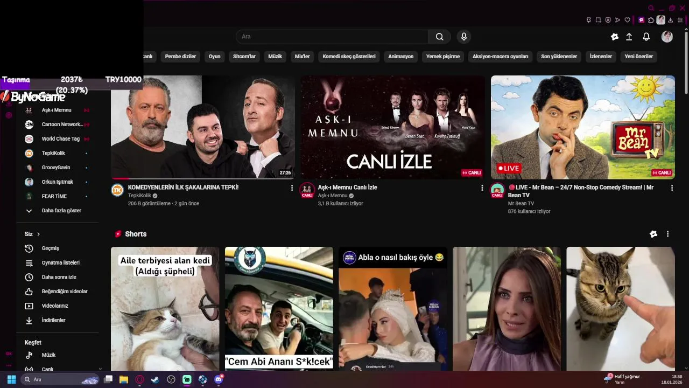Select Son yüklenenler filter chip
Image resolution: width=689 pixels, height=388 pixels.
point(559,56)
